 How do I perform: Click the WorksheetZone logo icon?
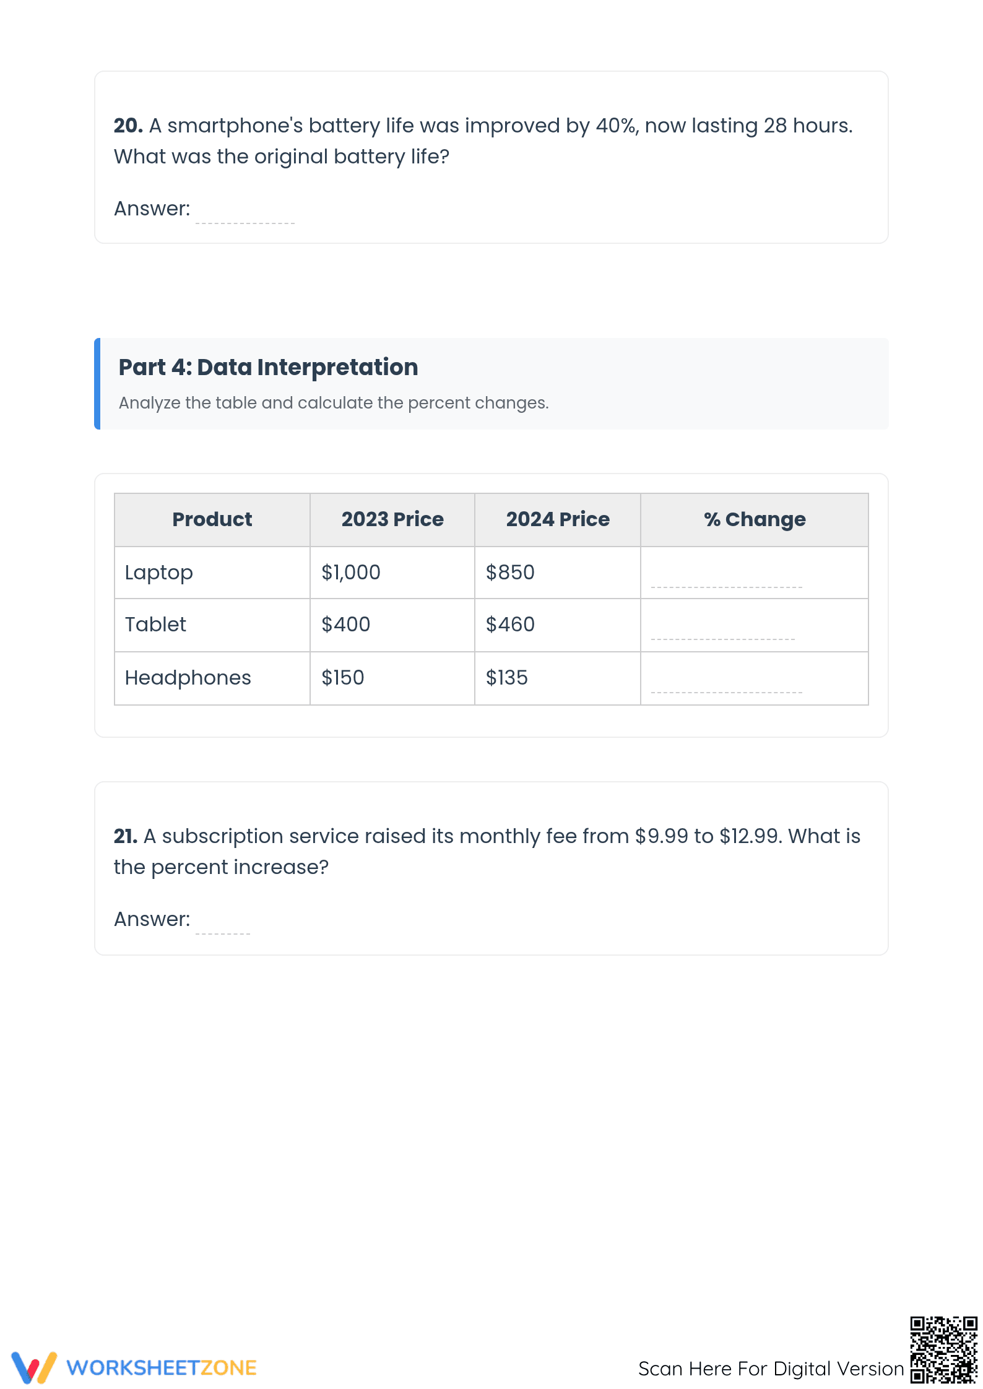click(x=34, y=1367)
